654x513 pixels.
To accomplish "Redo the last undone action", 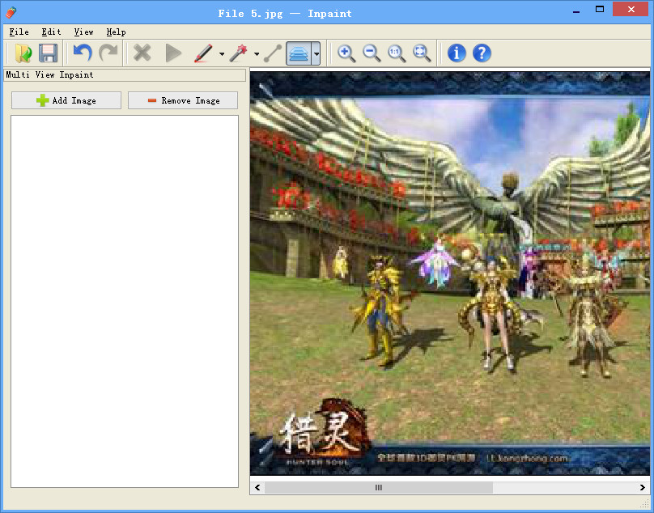I will (x=108, y=53).
